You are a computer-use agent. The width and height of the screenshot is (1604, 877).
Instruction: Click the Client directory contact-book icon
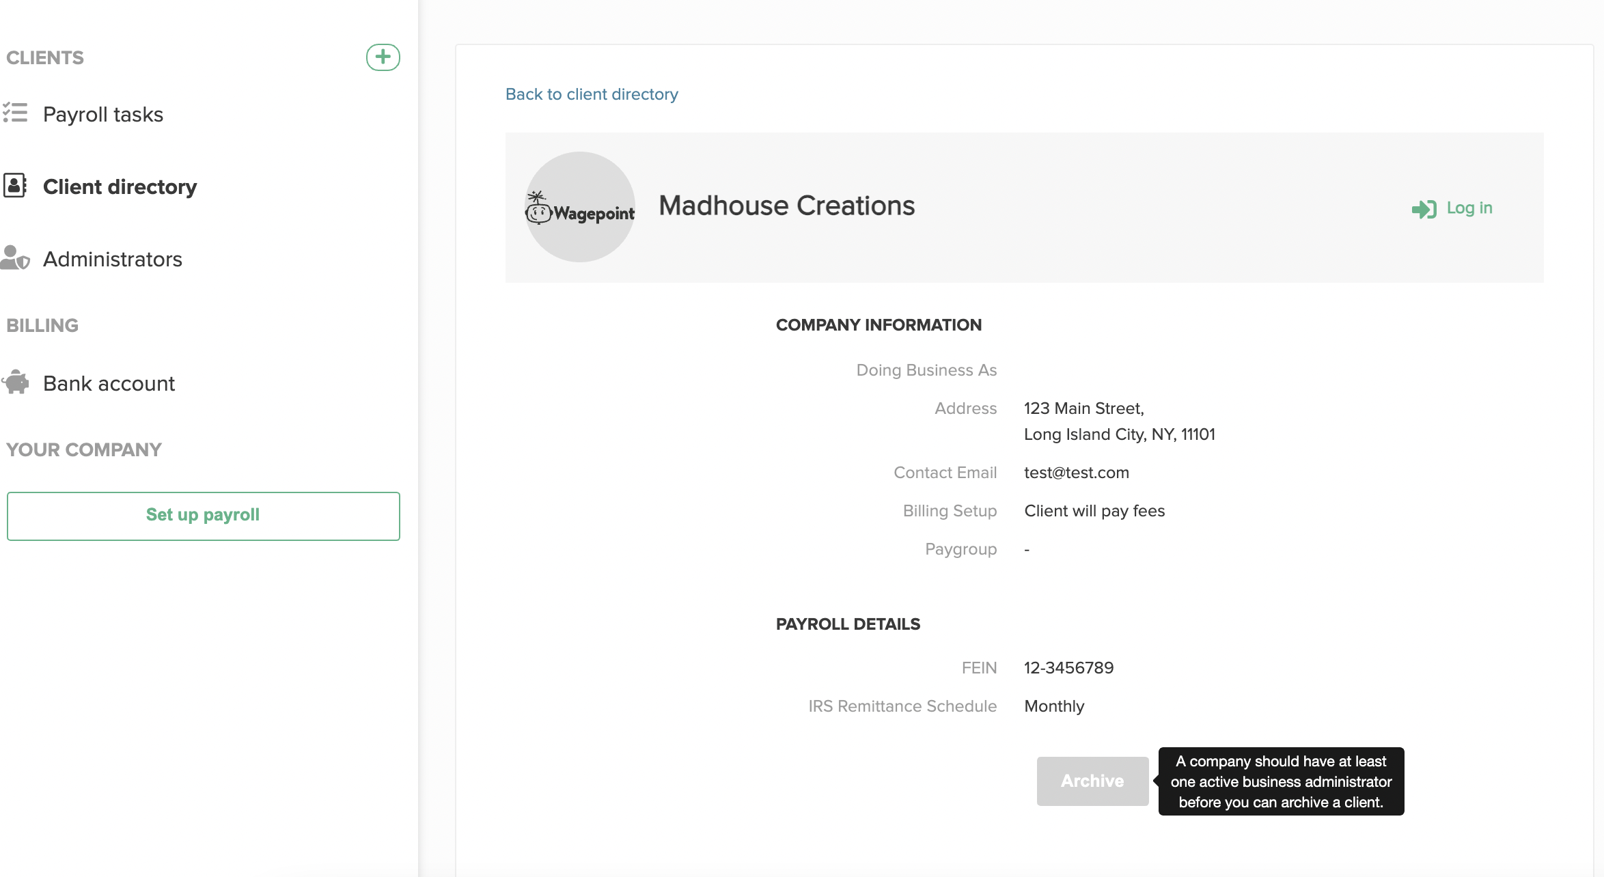tap(15, 186)
